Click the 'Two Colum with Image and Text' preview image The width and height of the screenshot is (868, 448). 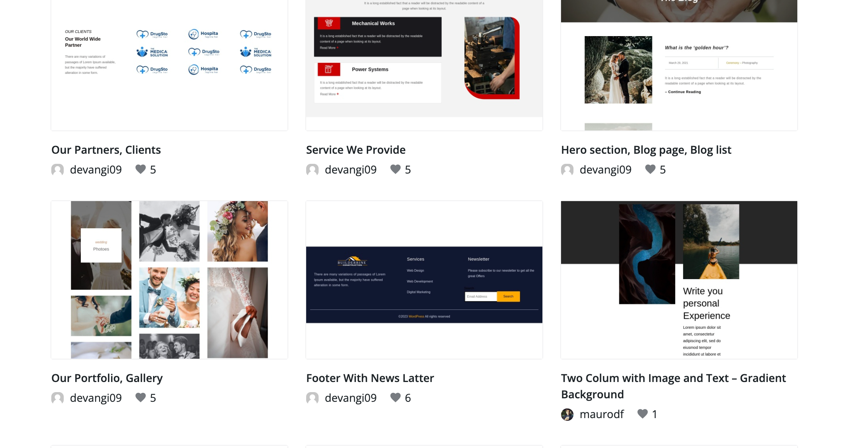pyautogui.click(x=679, y=280)
